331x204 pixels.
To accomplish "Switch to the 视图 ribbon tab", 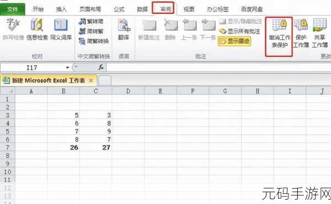I will (189, 9).
